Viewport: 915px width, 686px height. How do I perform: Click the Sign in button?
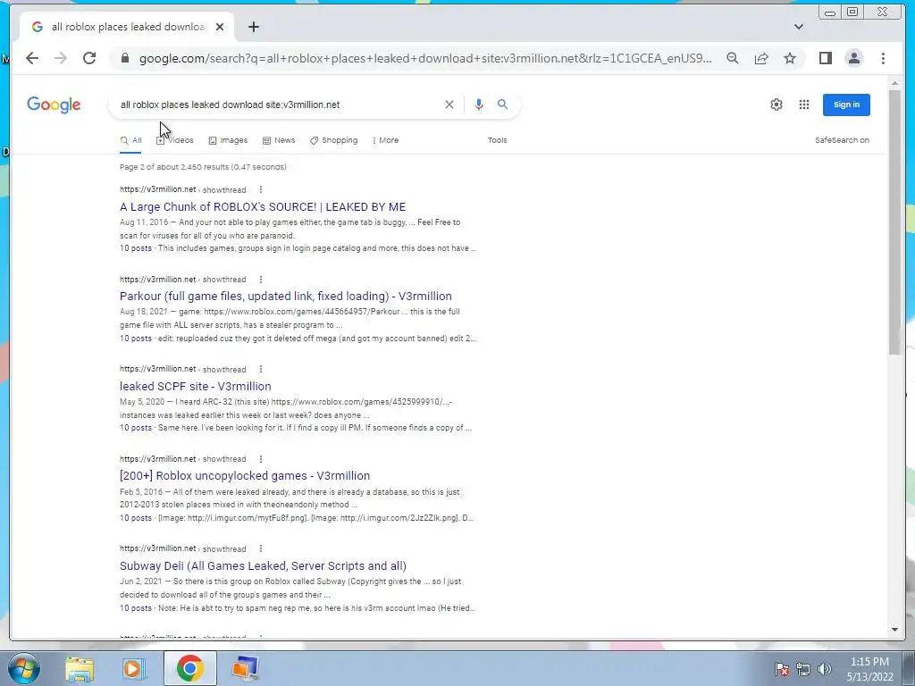846,105
